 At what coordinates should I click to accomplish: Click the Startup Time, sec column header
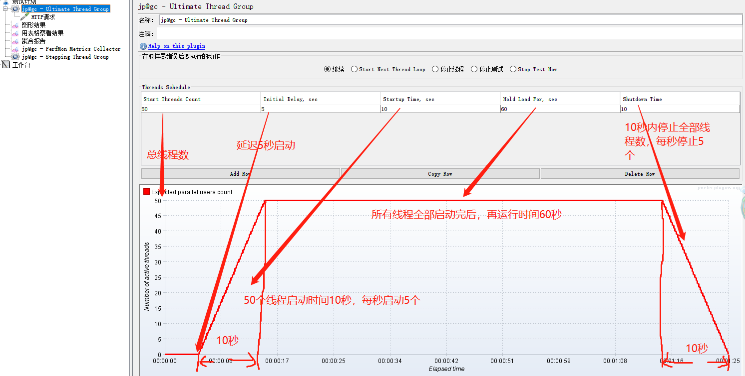click(440, 99)
